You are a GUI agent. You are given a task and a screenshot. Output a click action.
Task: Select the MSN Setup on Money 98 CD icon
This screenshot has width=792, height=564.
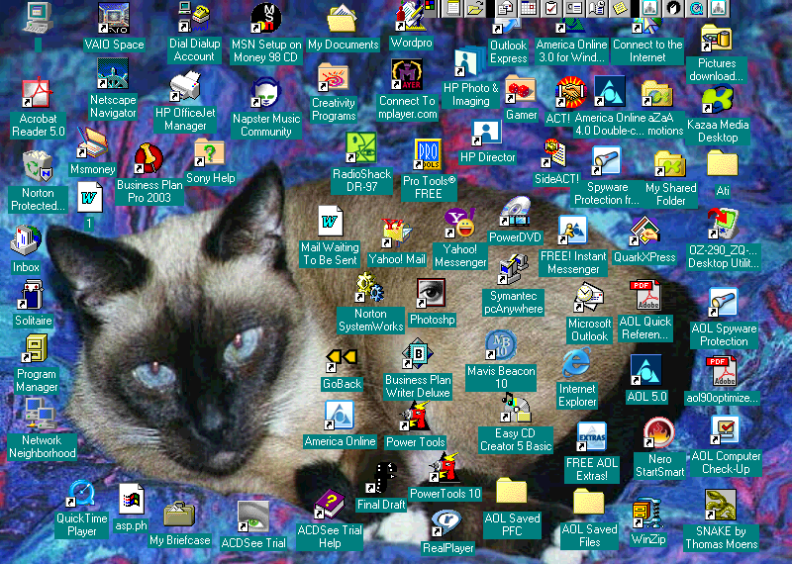266,18
